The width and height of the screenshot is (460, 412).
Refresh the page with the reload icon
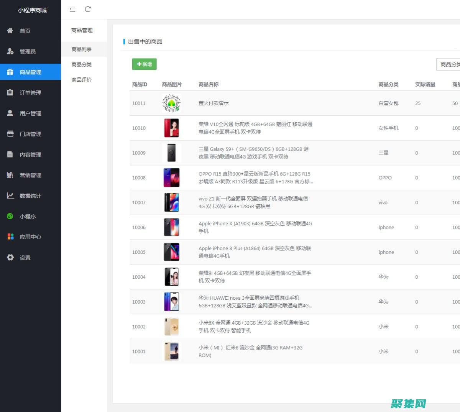pyautogui.click(x=88, y=9)
